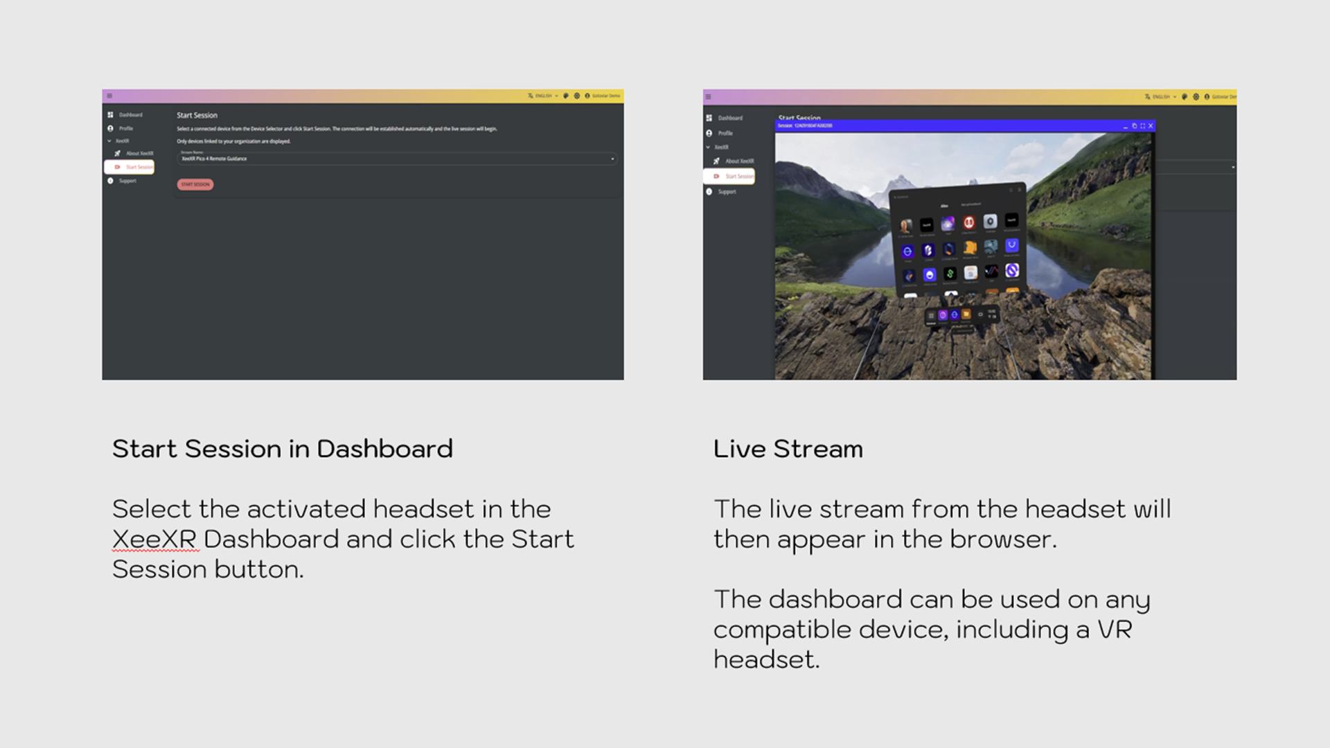Viewport: 1330px width, 748px height.
Task: Open hamburger menu in right live stream screenshot
Action: point(709,97)
